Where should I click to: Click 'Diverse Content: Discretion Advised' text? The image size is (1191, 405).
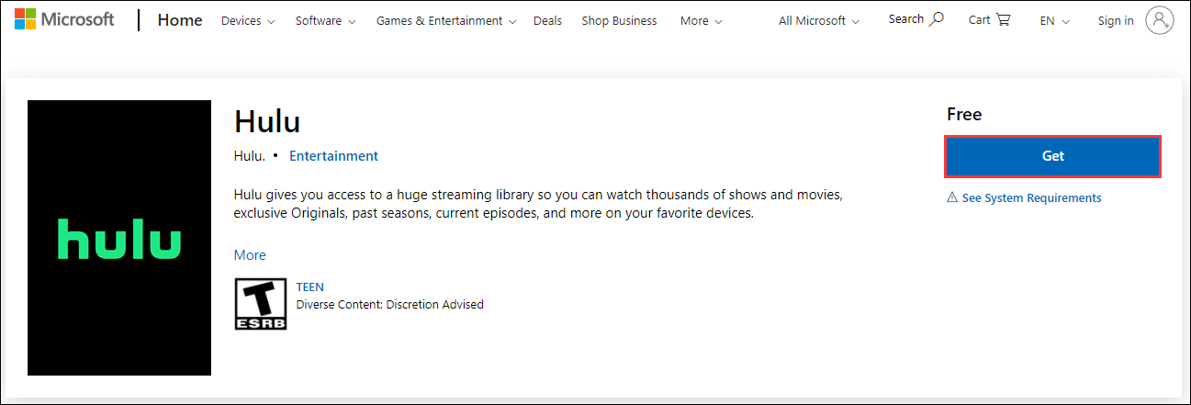pos(390,304)
